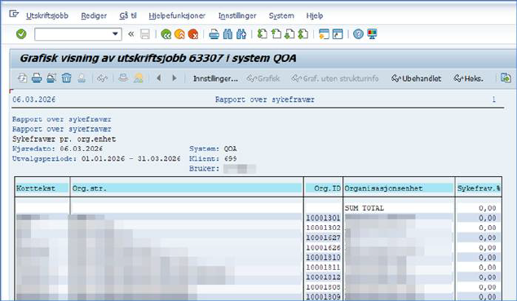Select Org.ID cell 10001810
The width and height of the screenshot is (517, 301).
click(323, 258)
